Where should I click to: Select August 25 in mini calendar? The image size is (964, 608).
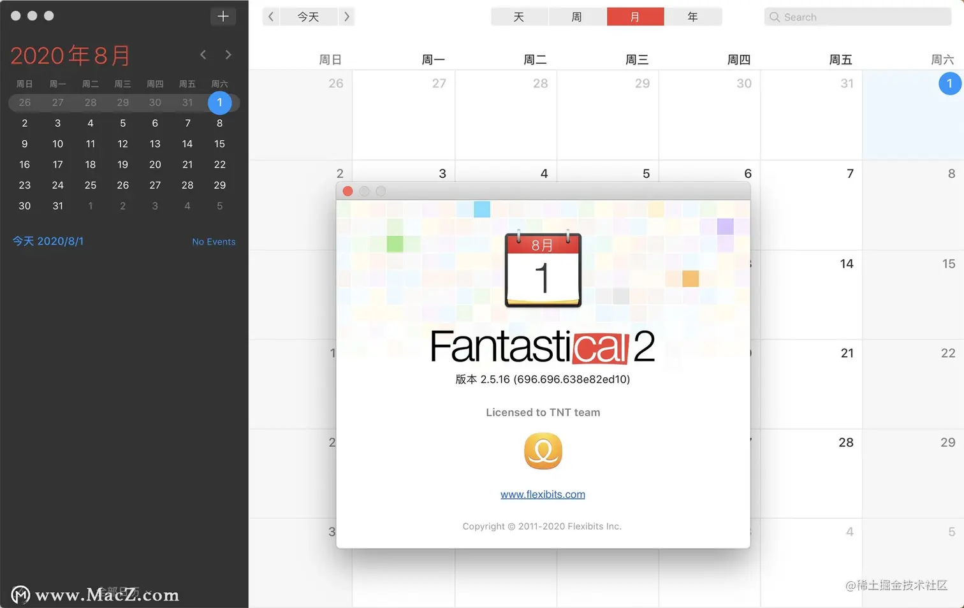click(91, 185)
